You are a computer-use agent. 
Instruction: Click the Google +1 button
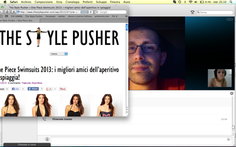pyautogui.click(x=49, y=89)
